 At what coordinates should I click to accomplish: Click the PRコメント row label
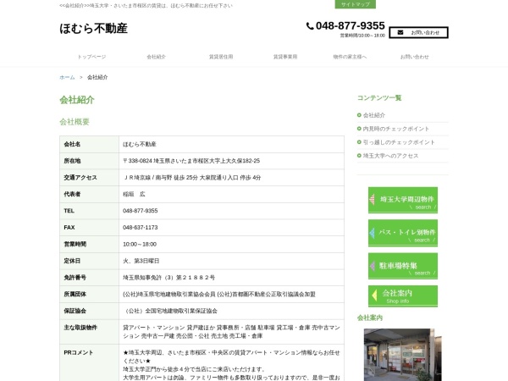pos(79,352)
